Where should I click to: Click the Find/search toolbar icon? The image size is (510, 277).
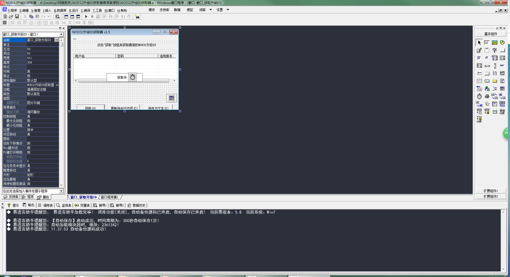[x=57, y=16]
